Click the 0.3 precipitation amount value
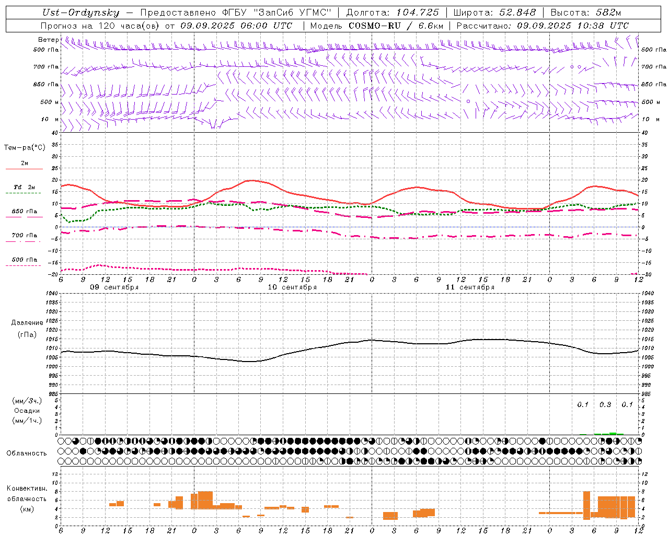 (605, 405)
